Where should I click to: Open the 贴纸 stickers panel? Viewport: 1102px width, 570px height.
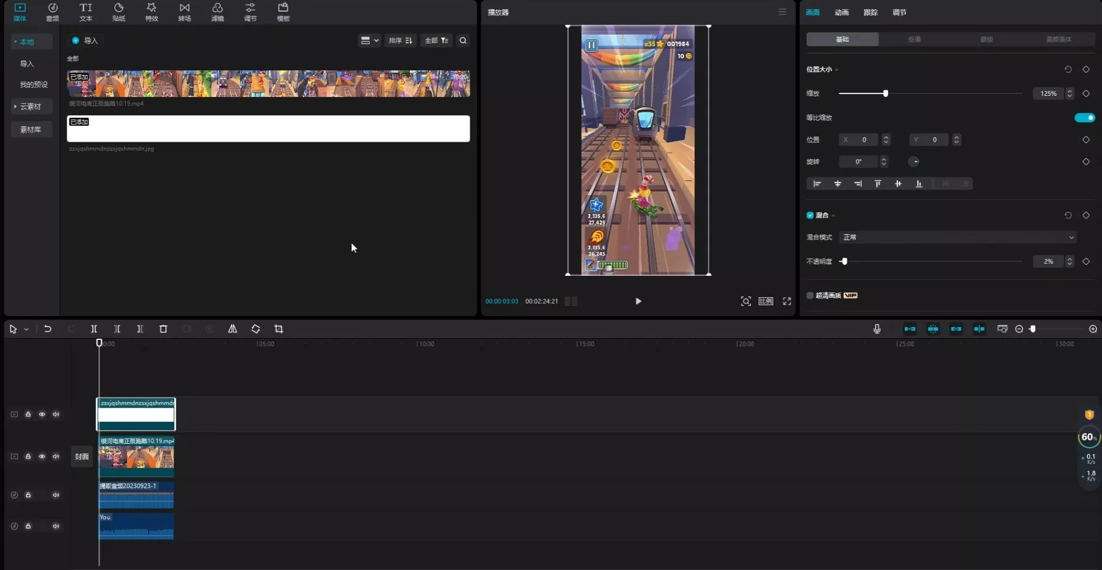point(119,12)
